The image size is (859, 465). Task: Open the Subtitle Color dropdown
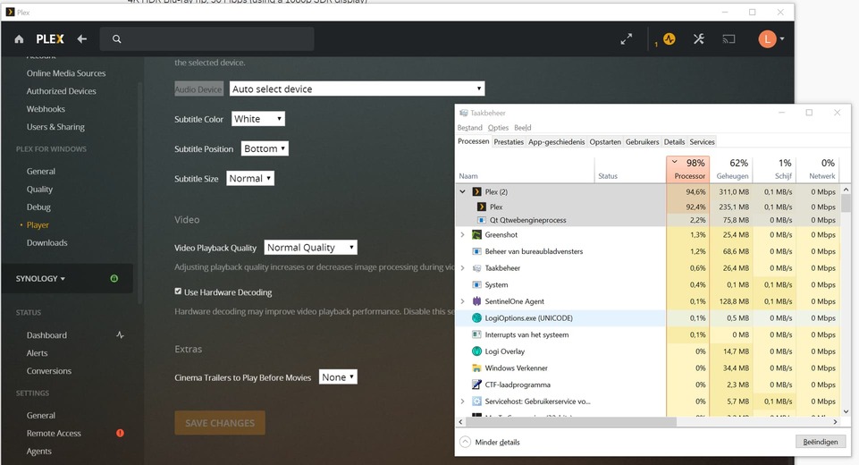[258, 119]
